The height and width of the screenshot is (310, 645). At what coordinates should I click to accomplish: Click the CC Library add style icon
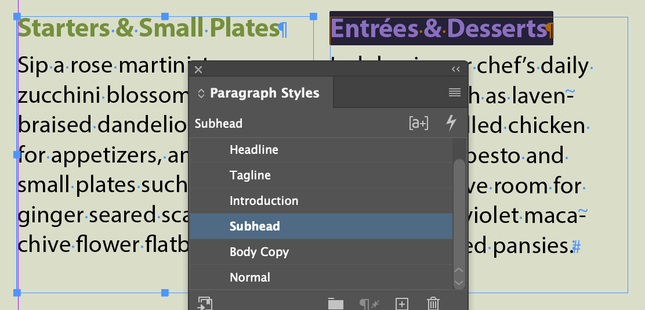205,304
